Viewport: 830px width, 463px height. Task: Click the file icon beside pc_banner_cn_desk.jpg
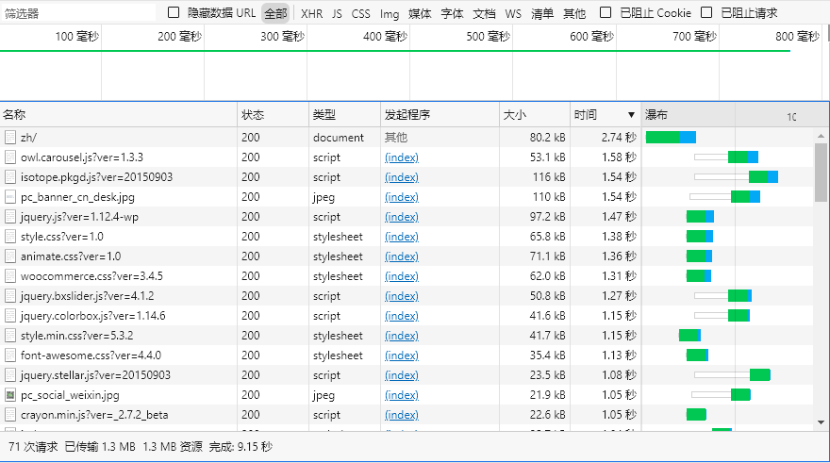pos(10,196)
